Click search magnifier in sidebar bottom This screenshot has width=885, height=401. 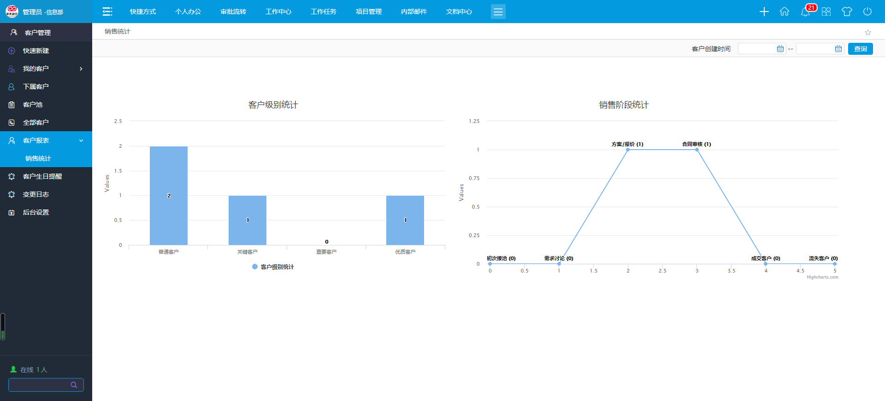coord(74,385)
